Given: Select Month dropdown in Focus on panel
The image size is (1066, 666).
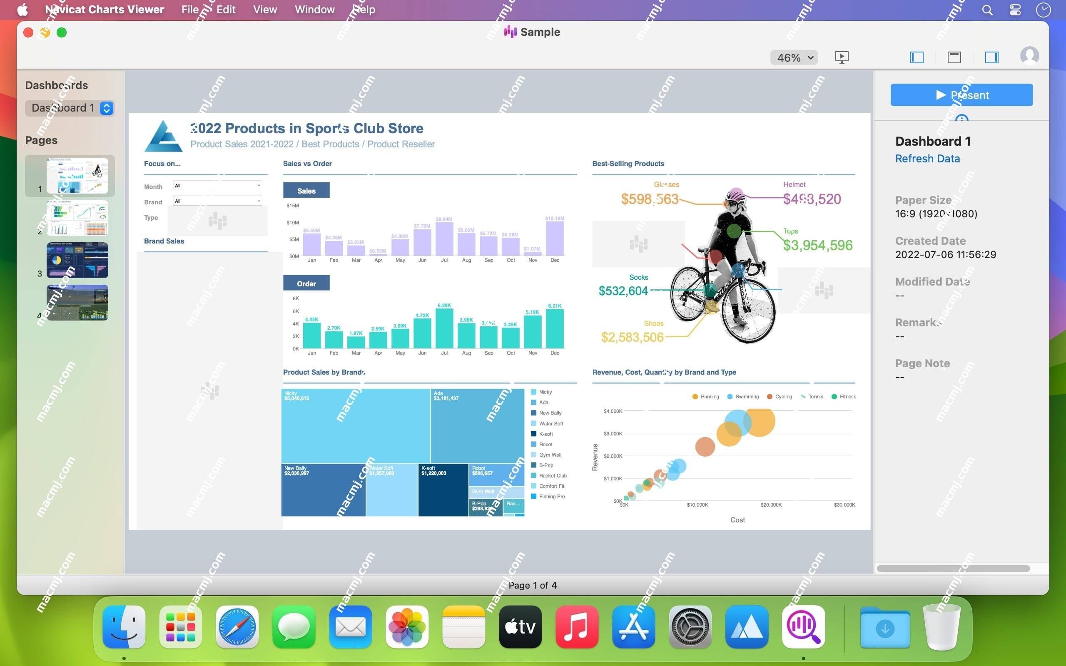Looking at the screenshot, I should tap(217, 185).
